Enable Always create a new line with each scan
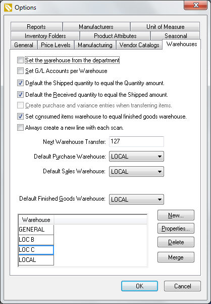Screen dimensions: 211x304 point(20,128)
